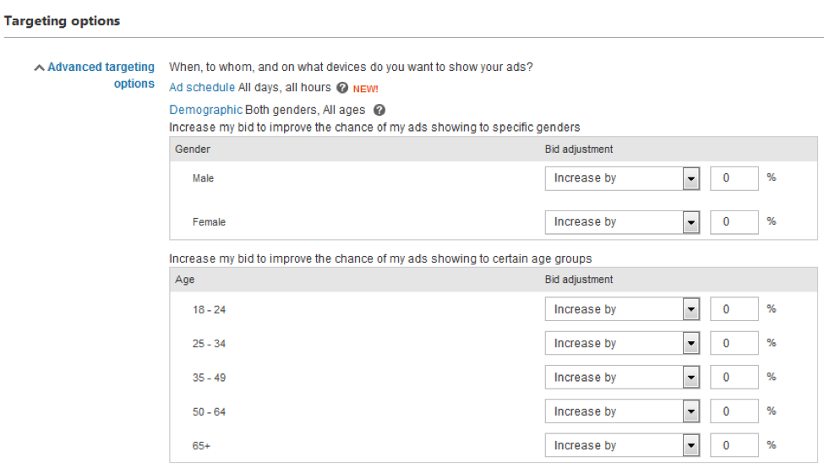Select the 50 - 64 percentage input
Screen dimensions: 824x468
[734, 411]
